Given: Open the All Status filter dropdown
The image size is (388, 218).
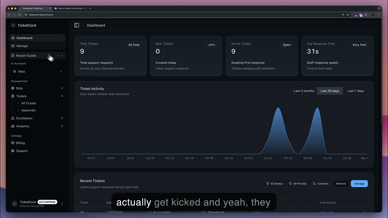Looking at the screenshot, I should click(x=274, y=184).
